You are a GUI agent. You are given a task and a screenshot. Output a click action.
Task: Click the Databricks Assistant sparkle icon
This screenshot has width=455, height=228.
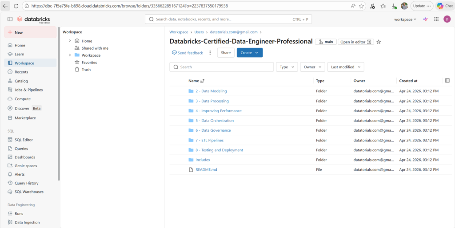[425, 19]
